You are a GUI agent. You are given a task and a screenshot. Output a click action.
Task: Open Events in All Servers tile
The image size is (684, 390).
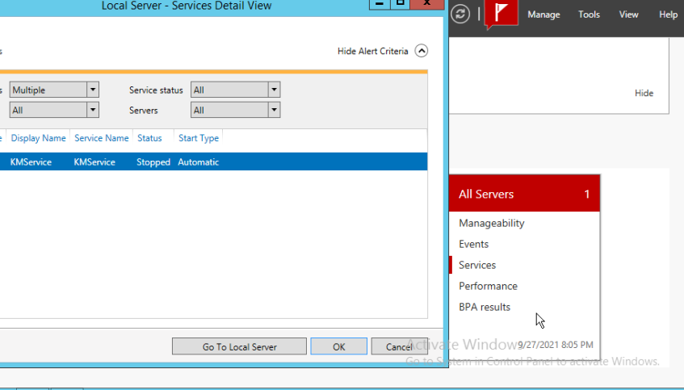click(x=474, y=244)
